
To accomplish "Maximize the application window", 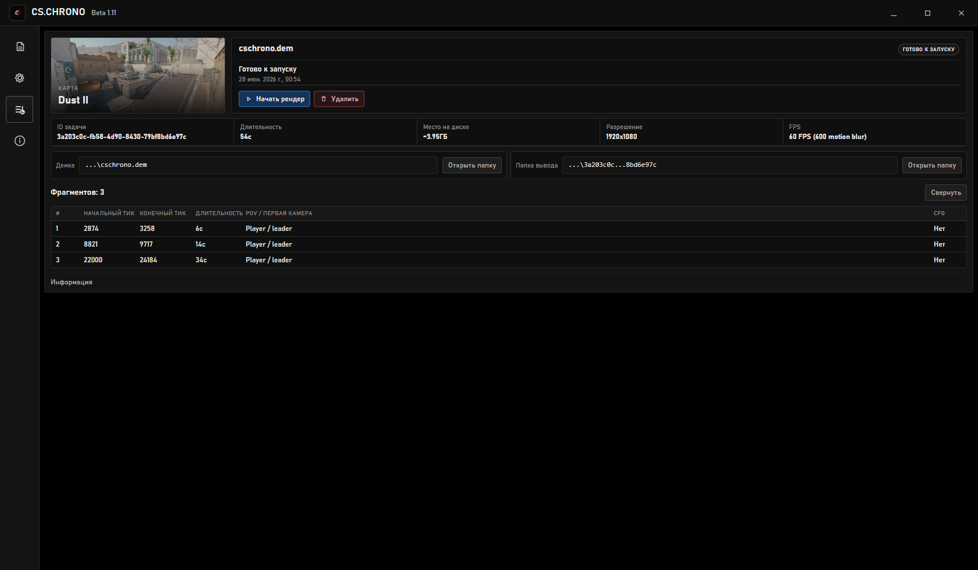I will coord(927,13).
